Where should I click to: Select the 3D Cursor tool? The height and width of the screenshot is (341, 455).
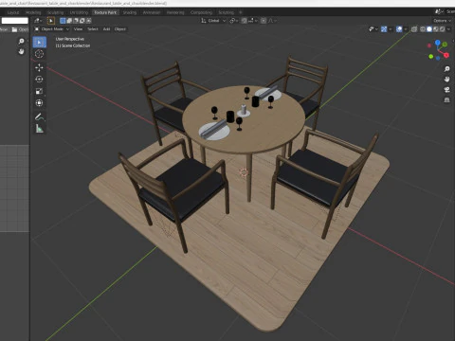[39, 54]
